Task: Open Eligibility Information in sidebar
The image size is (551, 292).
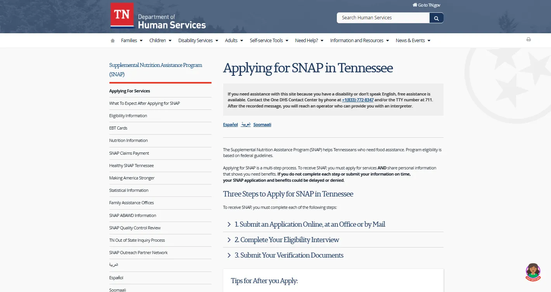Action: (128, 116)
